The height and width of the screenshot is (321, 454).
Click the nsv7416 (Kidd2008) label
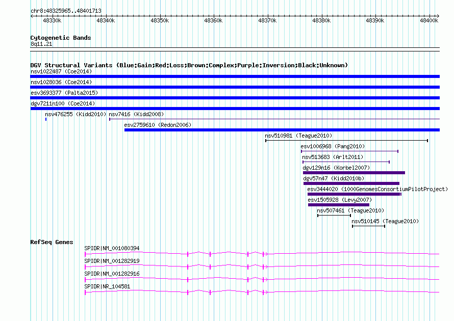click(136, 114)
